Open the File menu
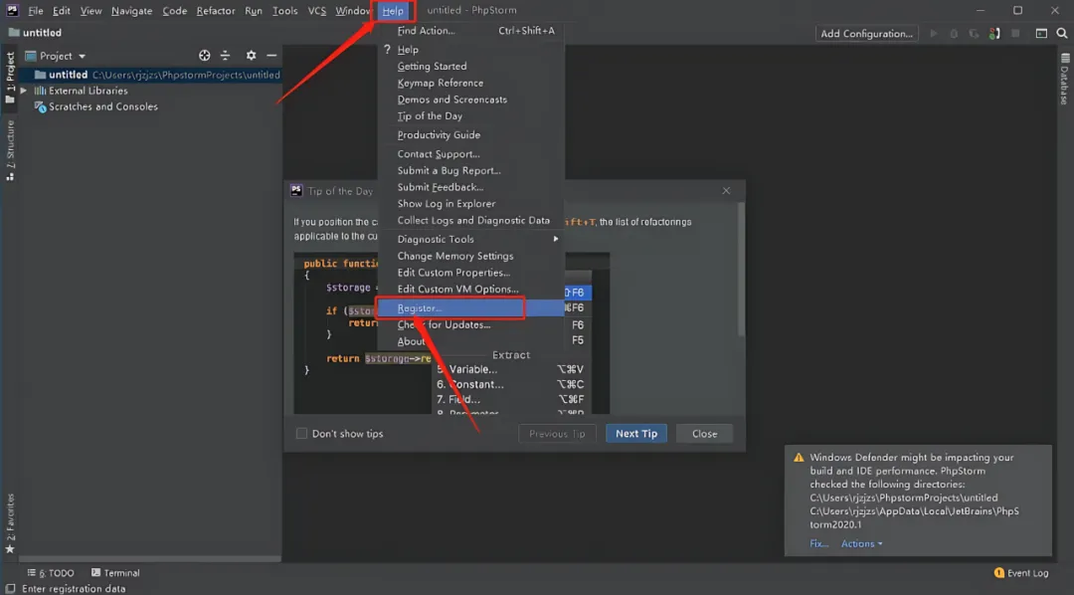This screenshot has width=1074, height=595. tap(36, 10)
